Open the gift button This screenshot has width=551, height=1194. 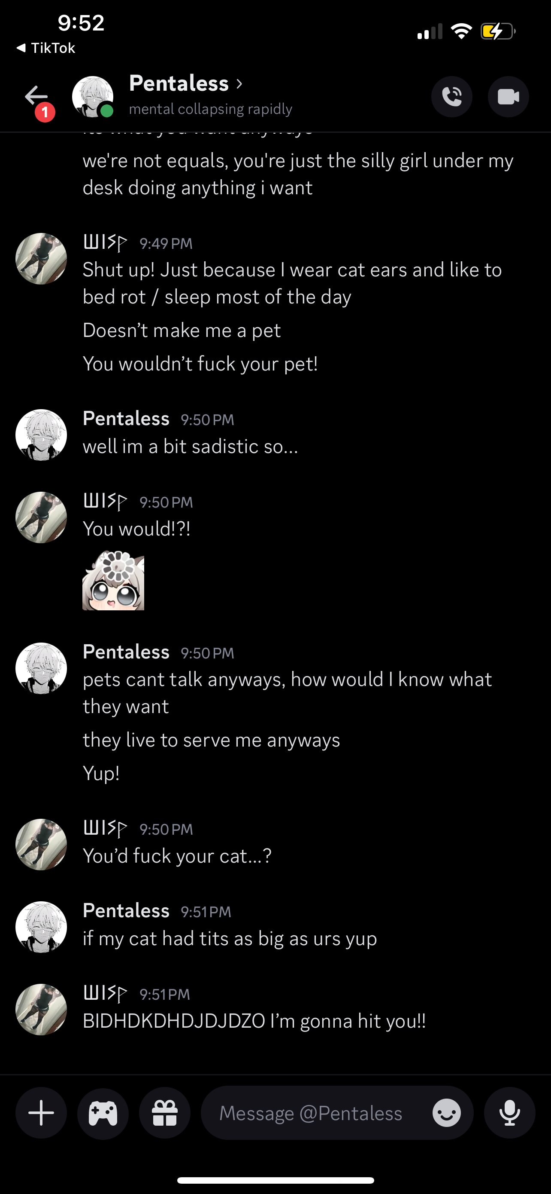[x=165, y=1113]
